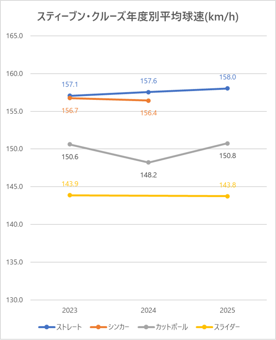Click the 158.0 data label
Screen dimensions: 276x340
227,77
